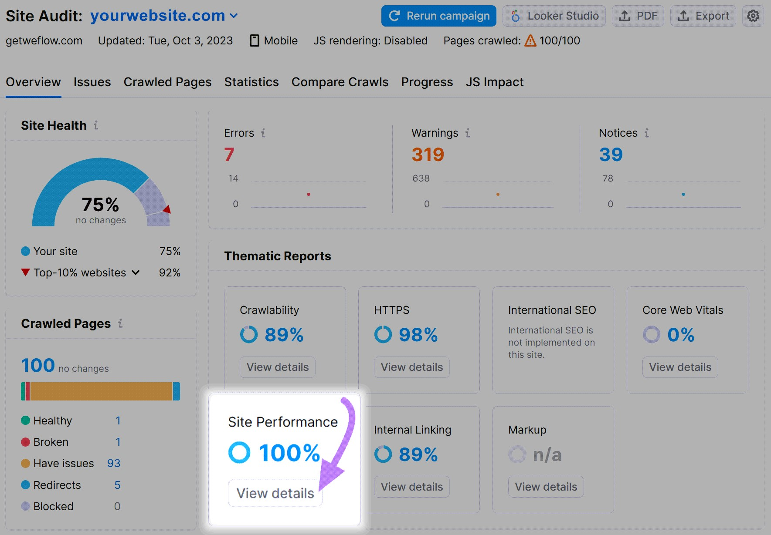Expand the yourwebsite.com domain dropdown
This screenshot has height=535, width=771.
234,16
